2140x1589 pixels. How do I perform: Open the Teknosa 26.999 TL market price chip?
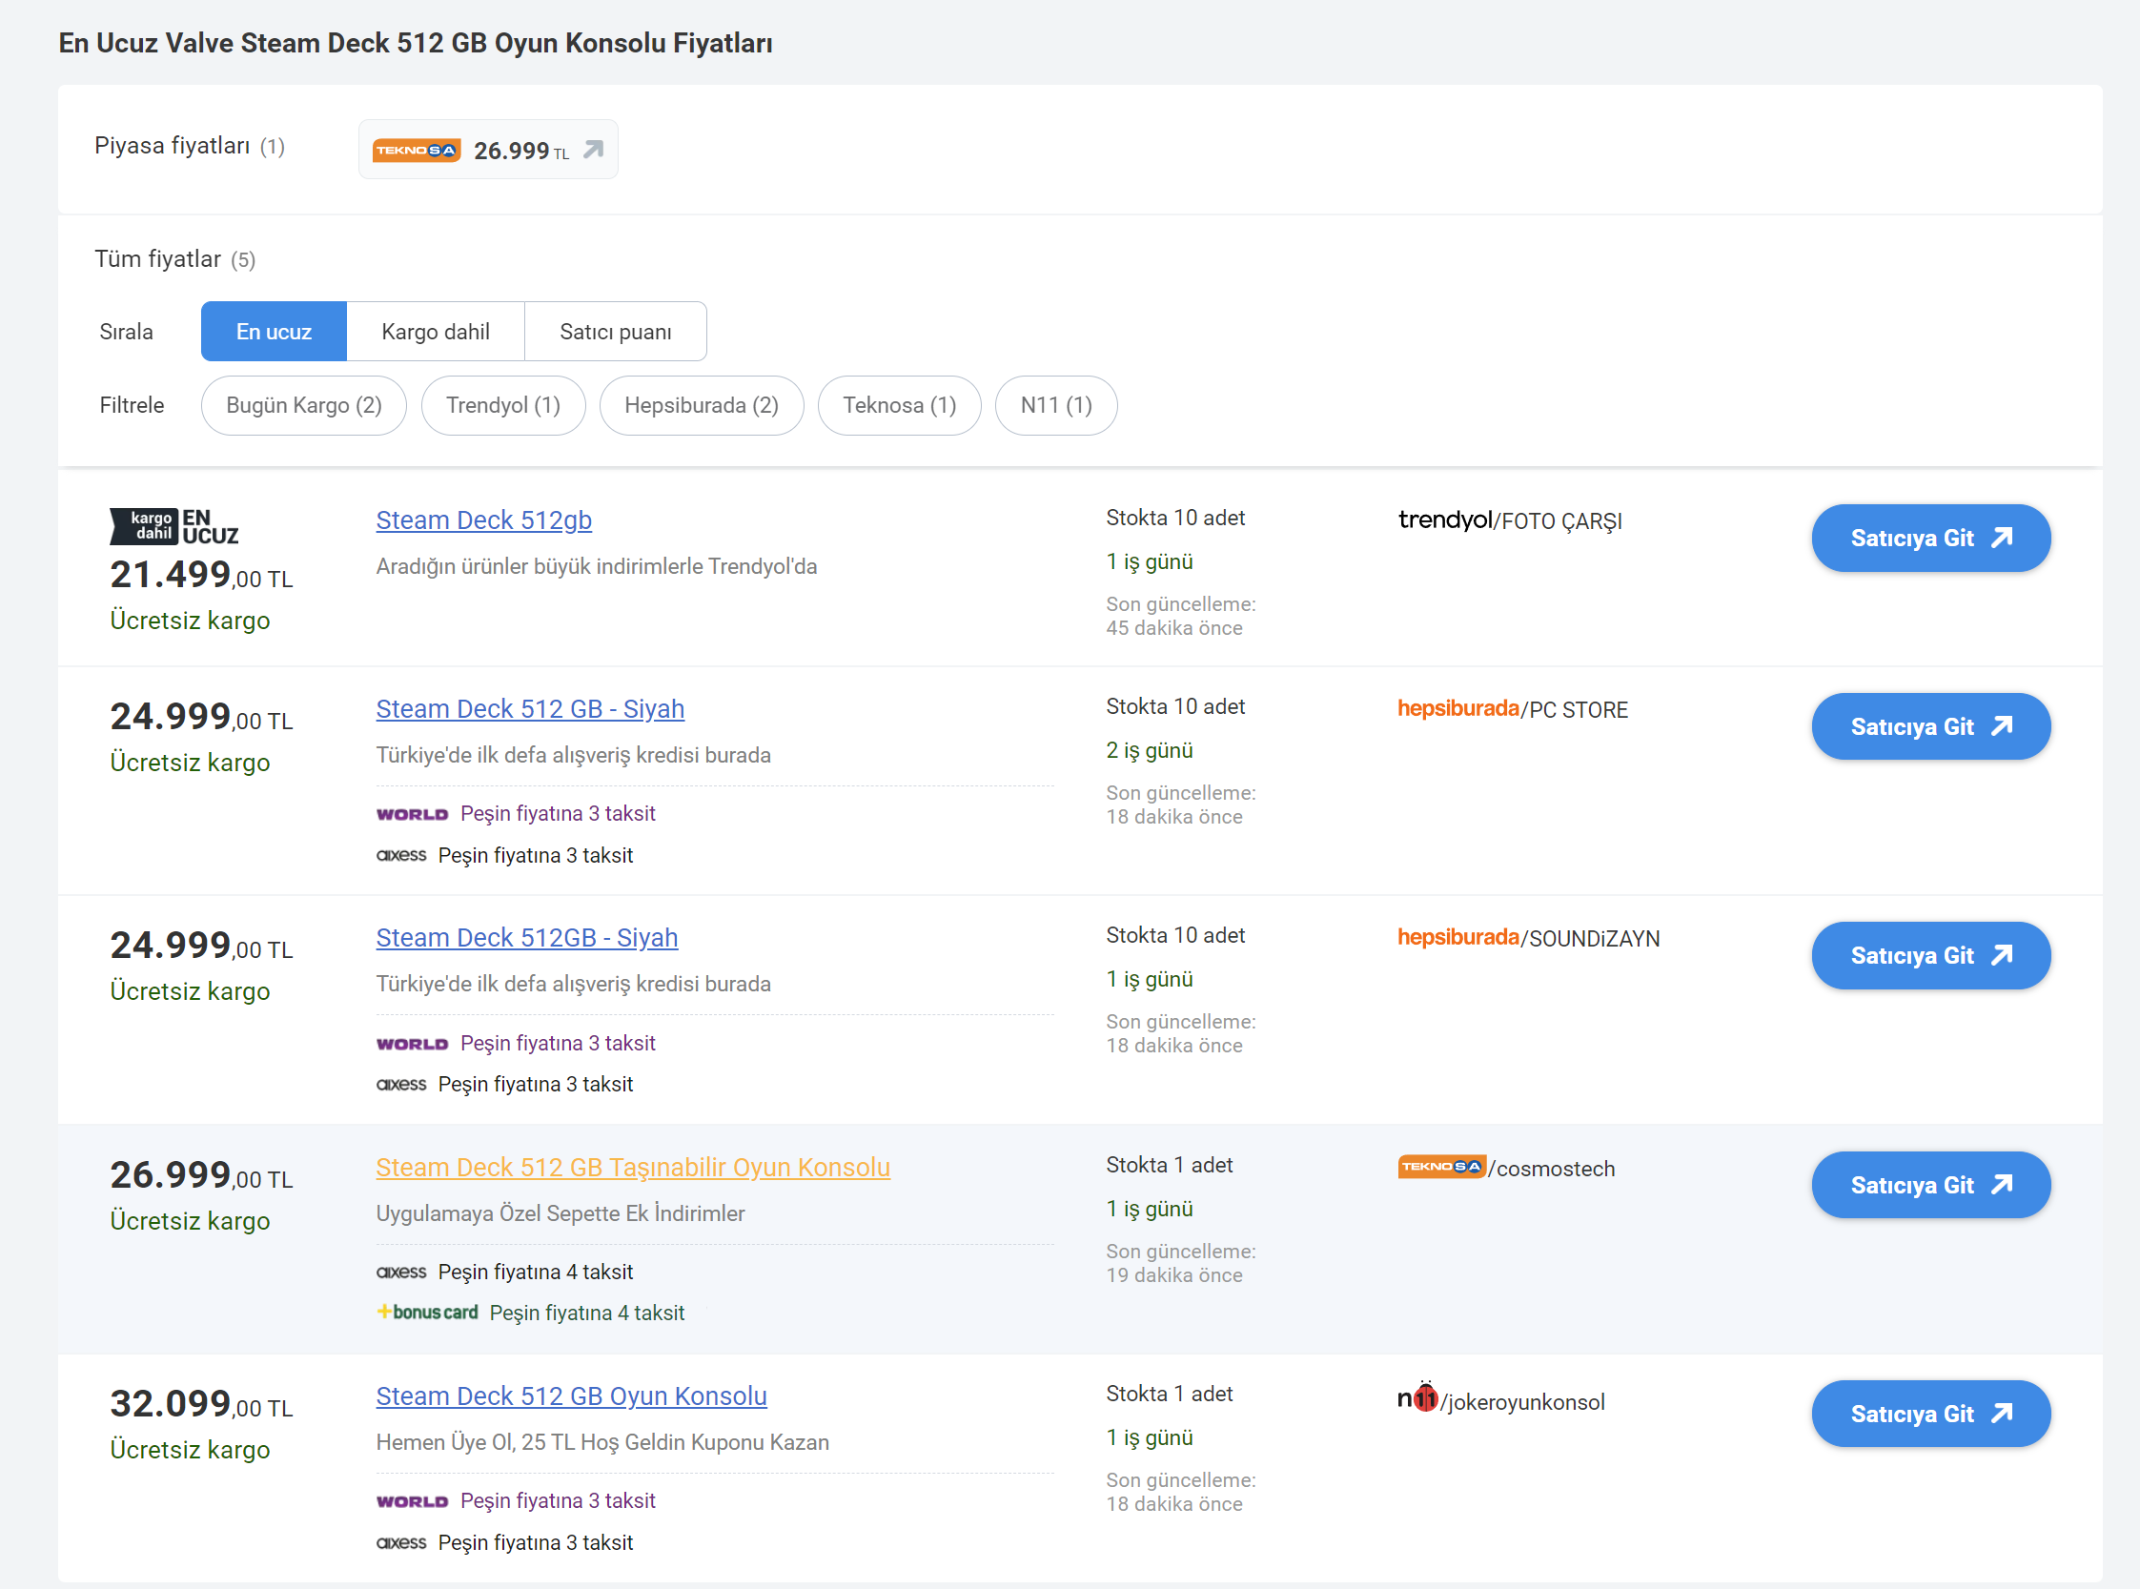(488, 149)
